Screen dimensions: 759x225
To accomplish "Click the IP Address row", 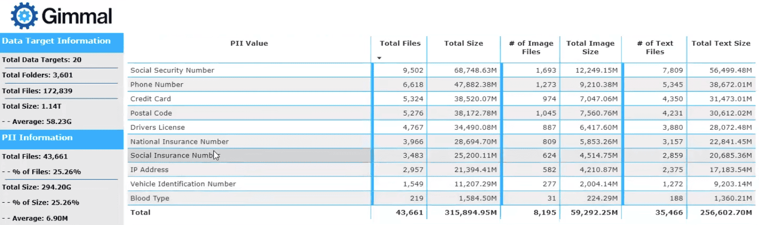I will (149, 170).
